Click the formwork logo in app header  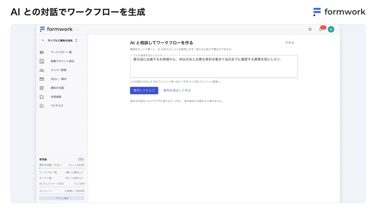click(56, 29)
